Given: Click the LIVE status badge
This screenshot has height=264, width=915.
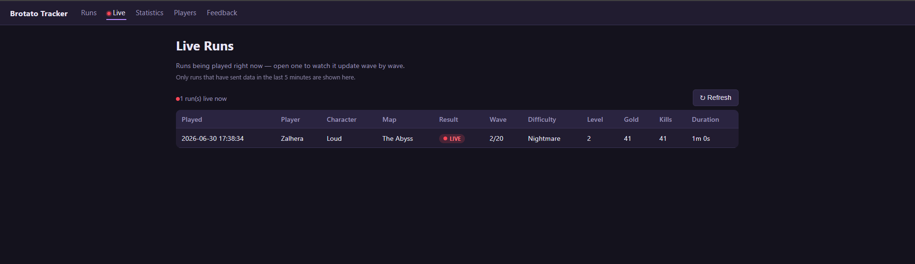Looking at the screenshot, I should [x=452, y=138].
